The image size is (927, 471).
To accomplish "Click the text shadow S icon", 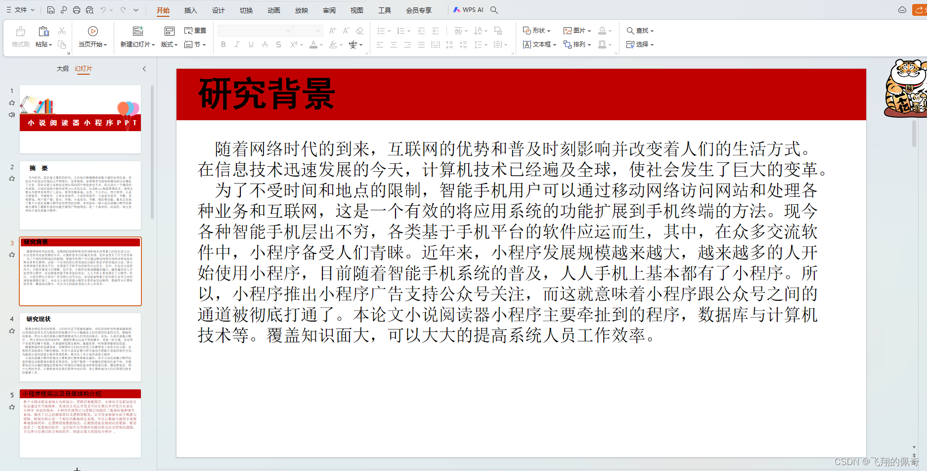I will click(x=279, y=45).
